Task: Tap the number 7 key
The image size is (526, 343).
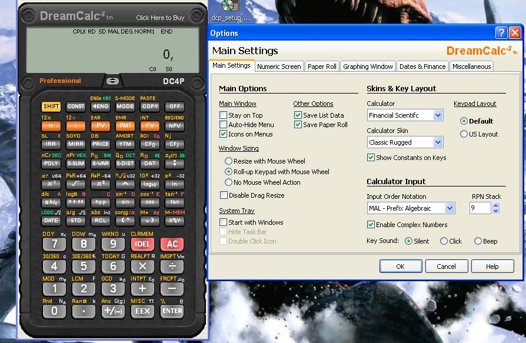Action: [54, 244]
